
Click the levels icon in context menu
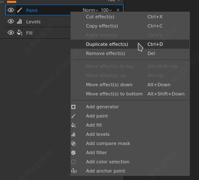73,134
